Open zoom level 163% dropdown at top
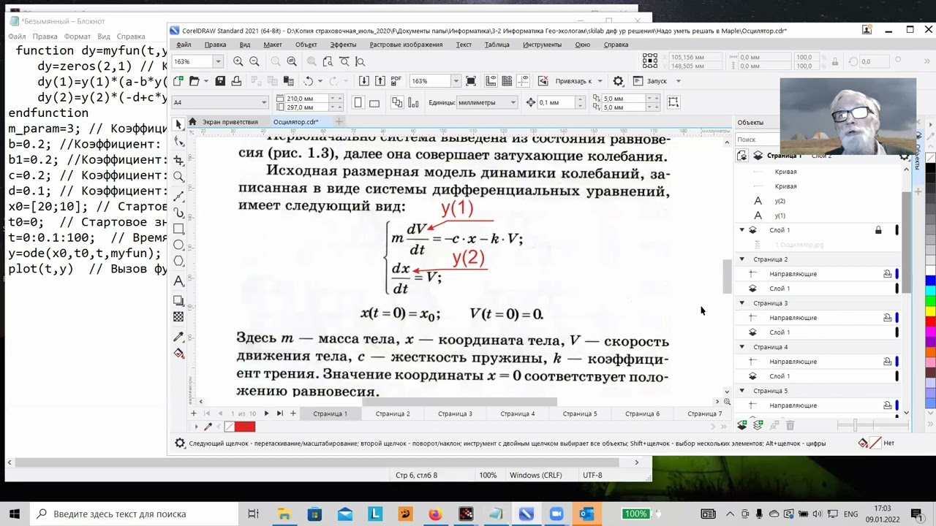936x526 pixels. [217, 62]
